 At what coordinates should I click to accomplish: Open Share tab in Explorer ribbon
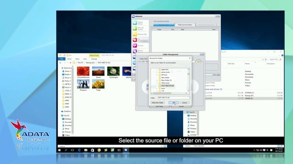77,59
